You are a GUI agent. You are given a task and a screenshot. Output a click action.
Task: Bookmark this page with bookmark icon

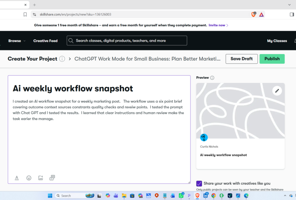coord(25,14)
